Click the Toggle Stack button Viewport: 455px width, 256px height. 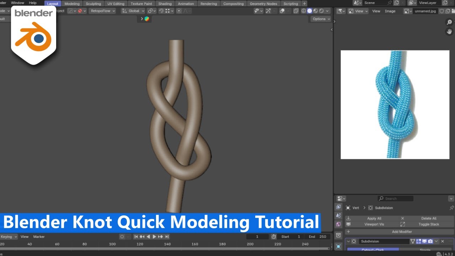[427, 224]
